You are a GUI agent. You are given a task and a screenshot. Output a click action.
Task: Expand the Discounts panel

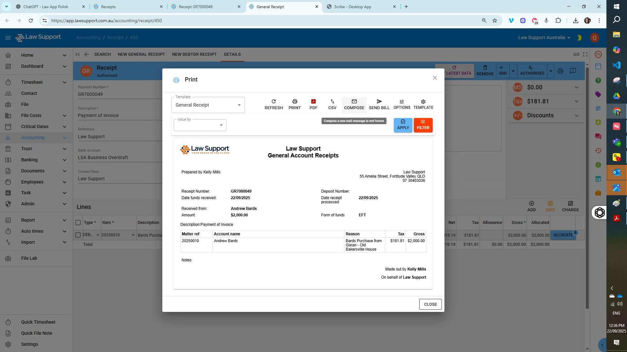[576, 115]
